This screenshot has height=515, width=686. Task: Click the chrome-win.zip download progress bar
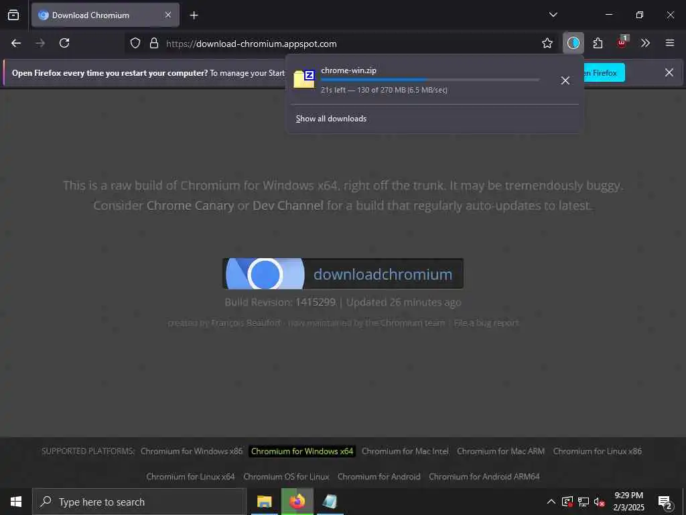pyautogui.click(x=430, y=80)
